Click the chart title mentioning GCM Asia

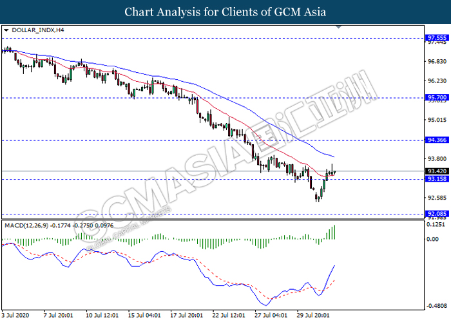click(x=225, y=12)
